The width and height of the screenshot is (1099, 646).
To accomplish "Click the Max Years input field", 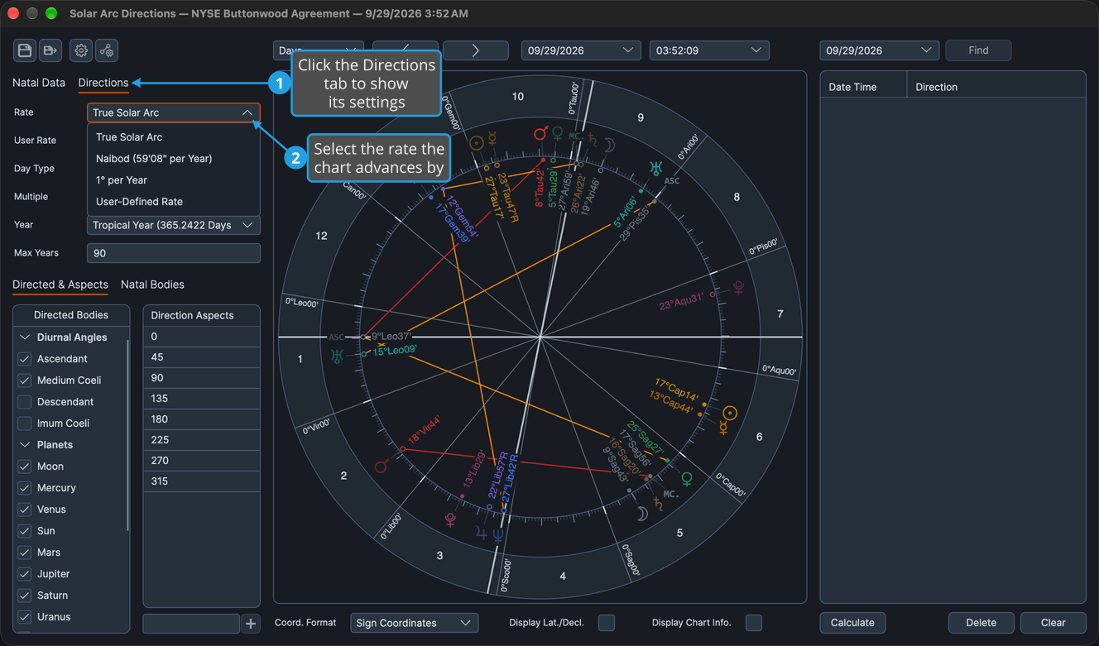I will click(174, 253).
